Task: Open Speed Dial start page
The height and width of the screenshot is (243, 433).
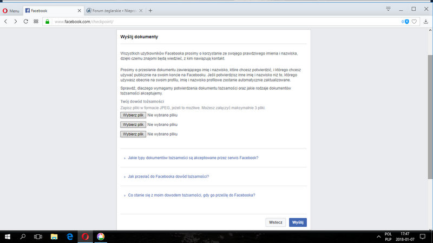Action: click(x=36, y=22)
